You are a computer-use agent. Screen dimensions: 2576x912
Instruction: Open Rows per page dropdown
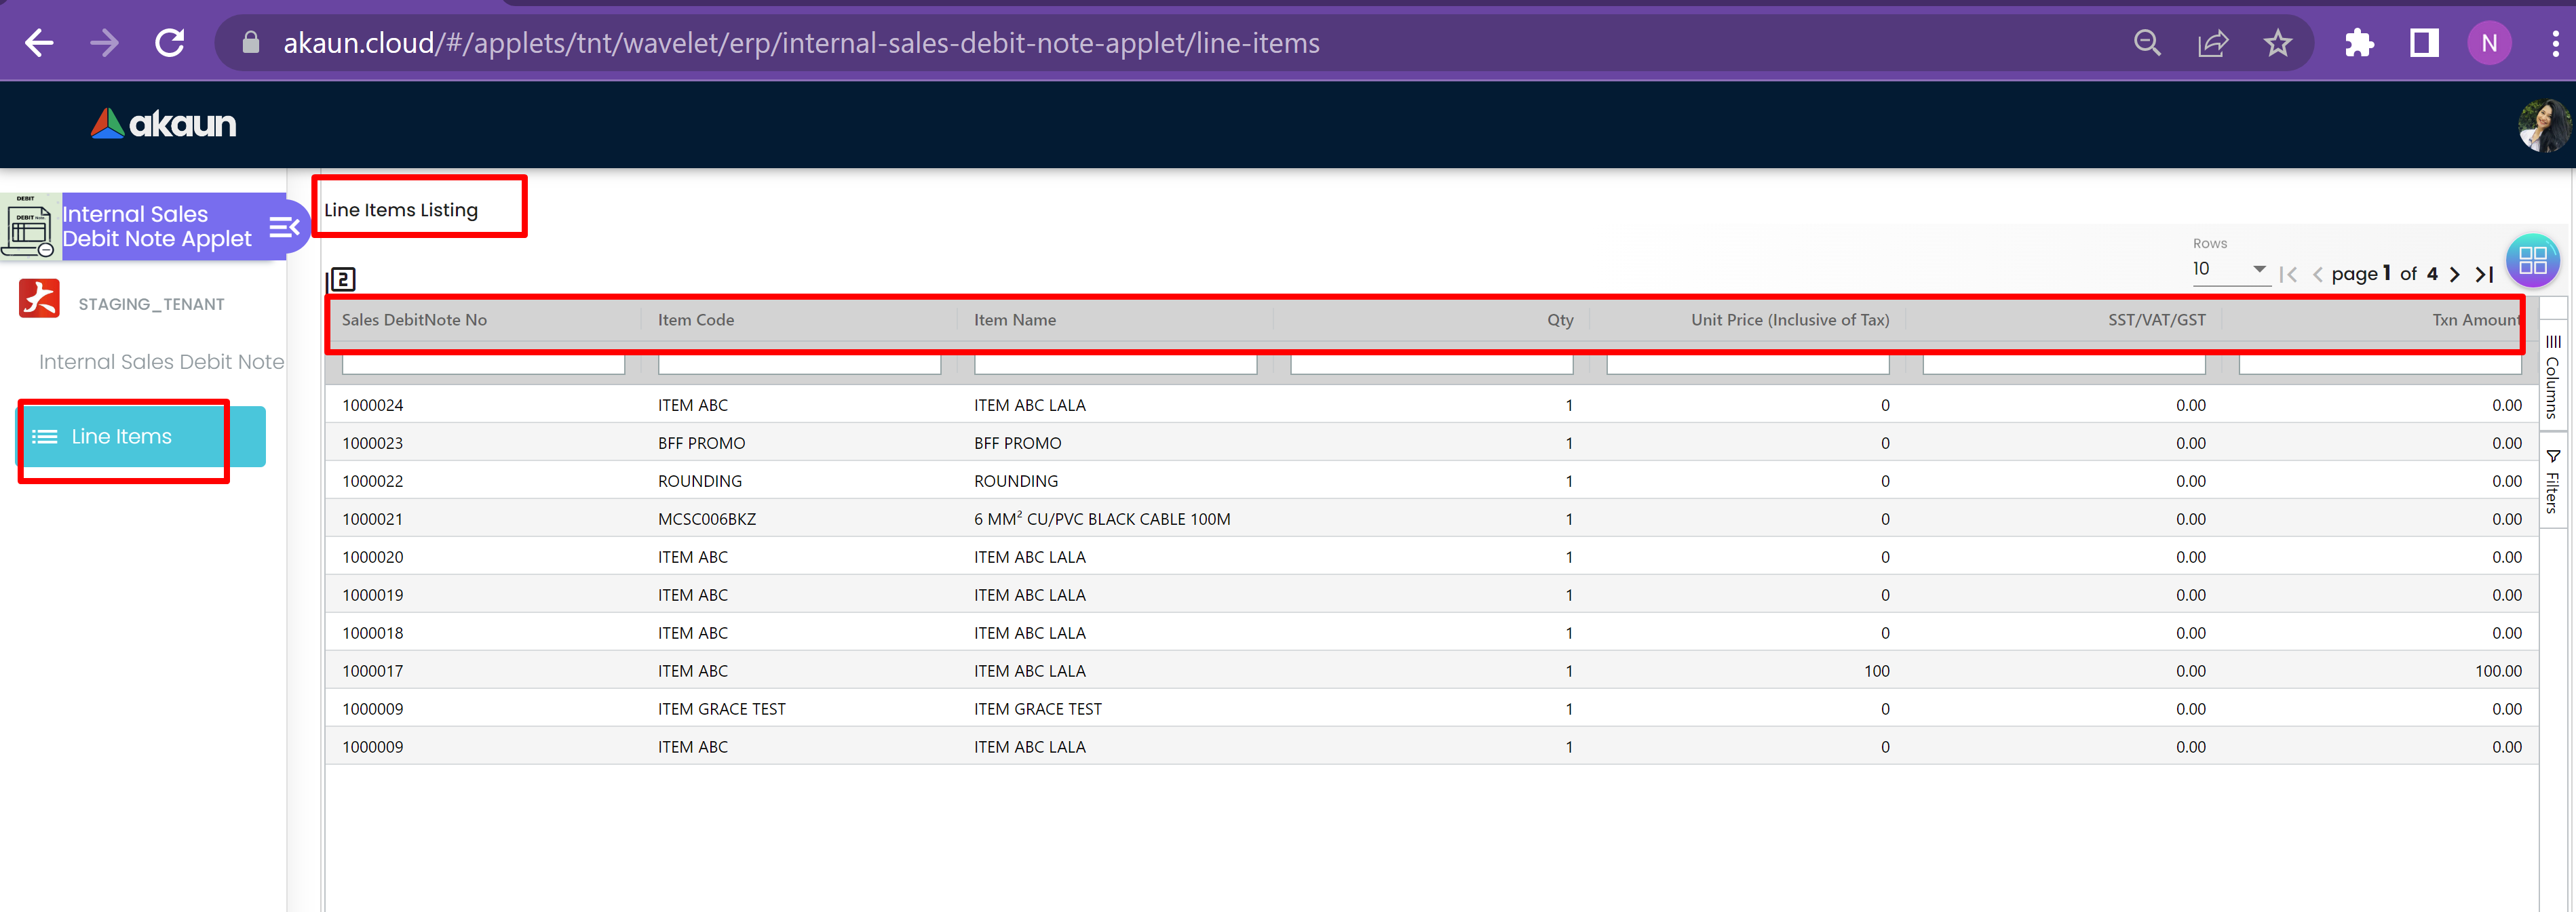pyautogui.click(x=2229, y=269)
